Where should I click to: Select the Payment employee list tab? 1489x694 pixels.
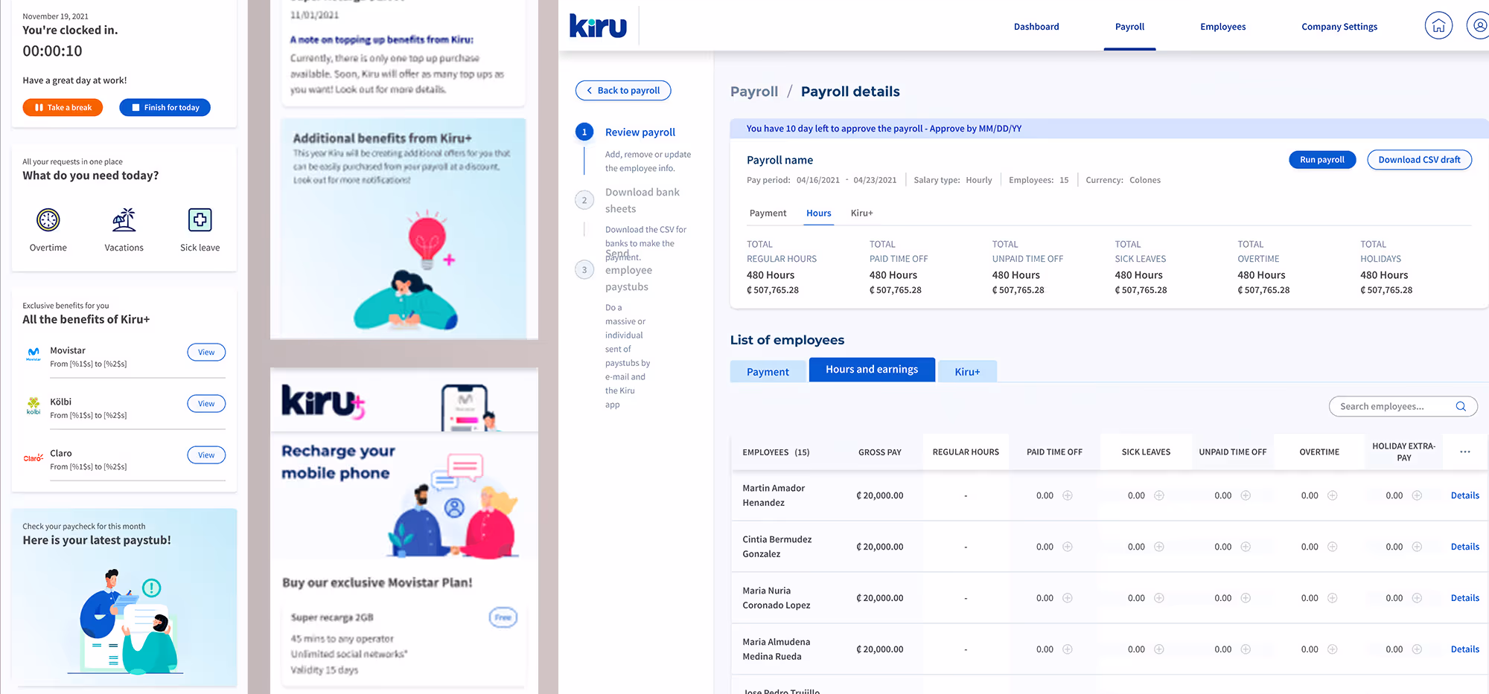pos(768,371)
